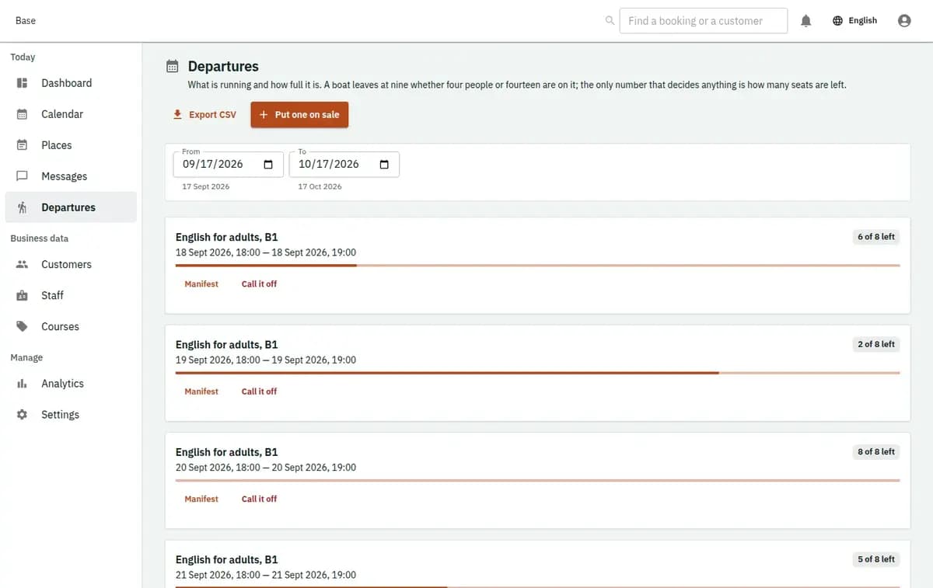Click the "2 of 8 left" badge
Image resolution: width=933 pixels, height=588 pixels.
point(876,344)
